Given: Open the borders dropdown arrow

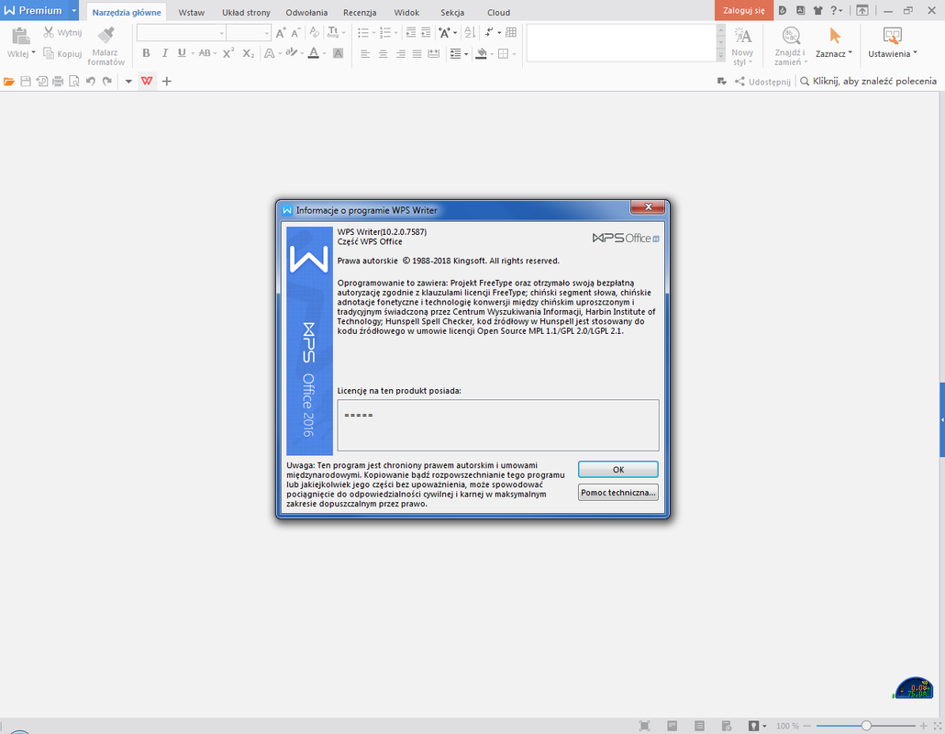Looking at the screenshot, I should (x=514, y=53).
